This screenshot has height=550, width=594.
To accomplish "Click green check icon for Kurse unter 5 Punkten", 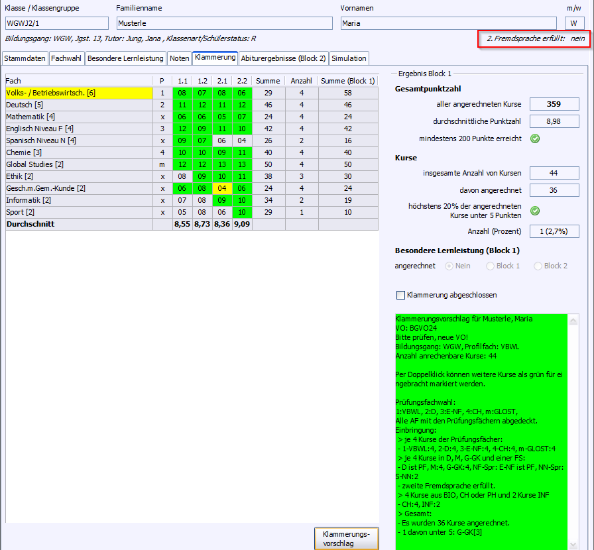I will pos(535,211).
